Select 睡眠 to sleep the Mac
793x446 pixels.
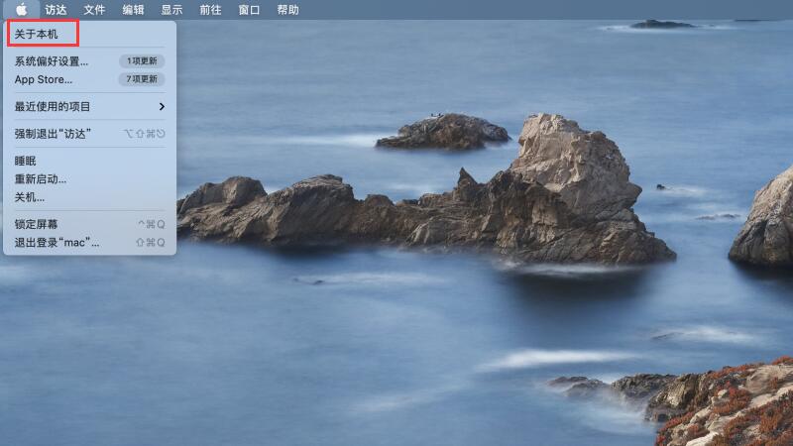click(26, 161)
